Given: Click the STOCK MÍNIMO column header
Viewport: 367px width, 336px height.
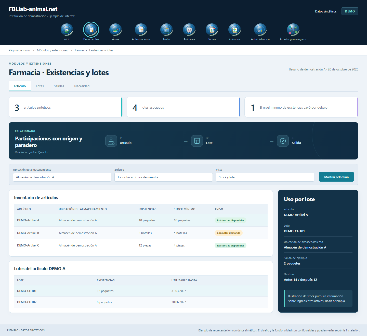Looking at the screenshot, I should (x=185, y=209).
